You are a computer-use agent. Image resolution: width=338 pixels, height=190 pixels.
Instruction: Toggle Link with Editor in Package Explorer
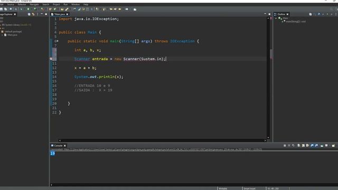[x=33, y=14]
